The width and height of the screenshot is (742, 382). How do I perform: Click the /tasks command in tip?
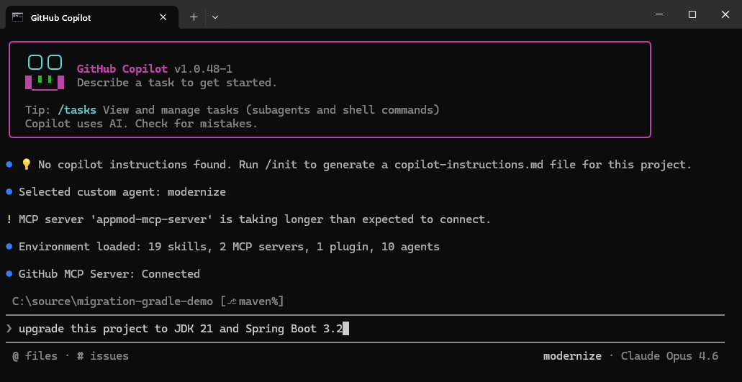pos(77,110)
